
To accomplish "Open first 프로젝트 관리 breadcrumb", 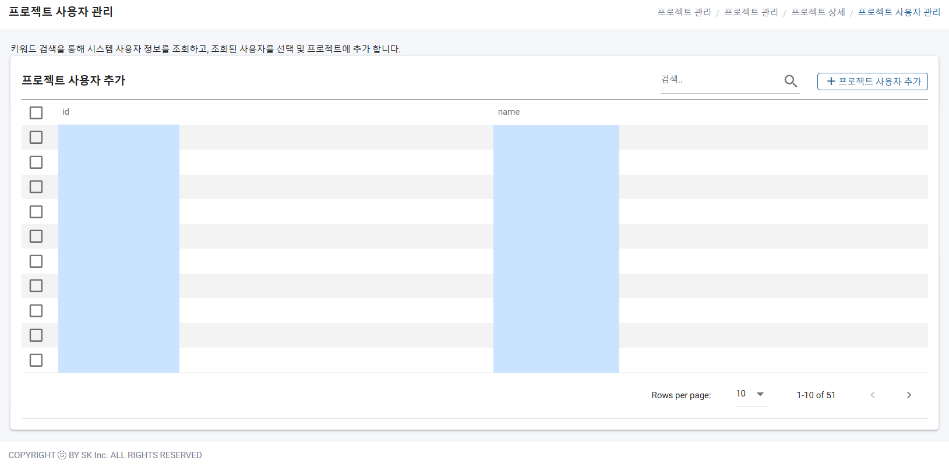I will (x=684, y=12).
